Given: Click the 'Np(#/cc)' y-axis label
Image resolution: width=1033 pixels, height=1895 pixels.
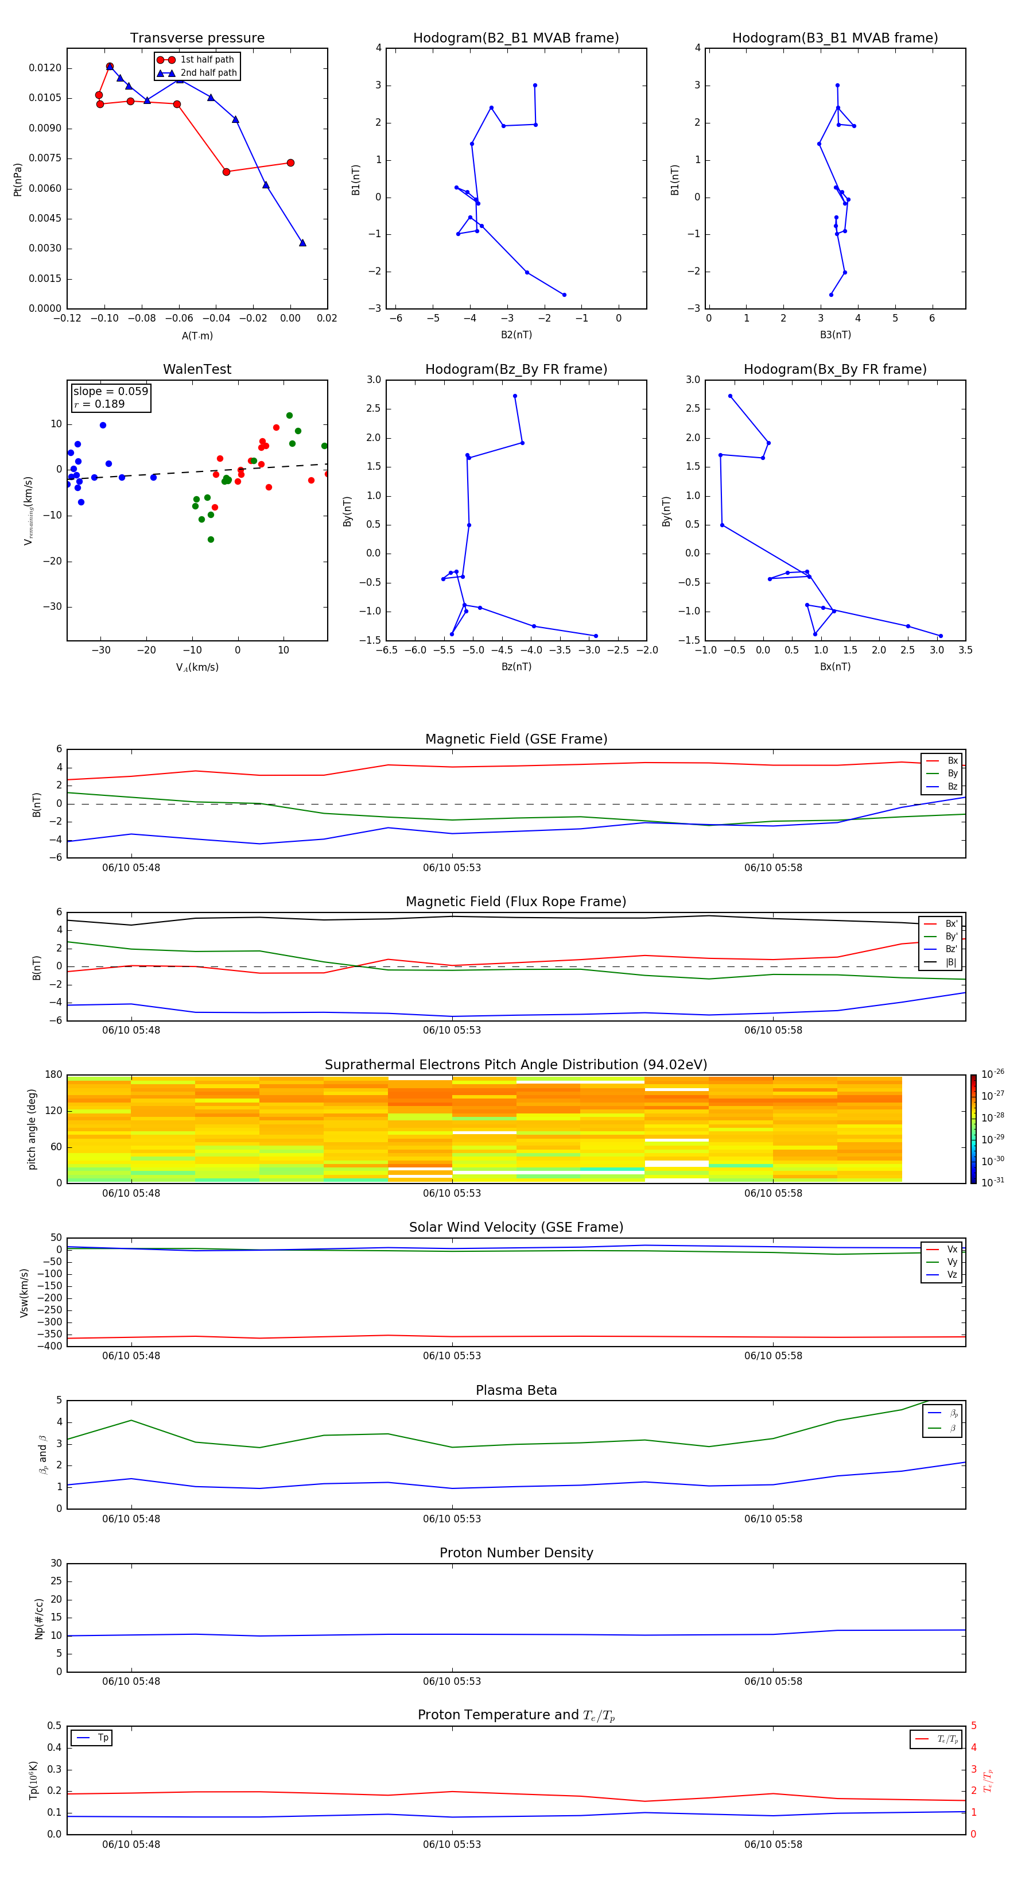Looking at the screenshot, I should pyautogui.click(x=39, y=1618).
